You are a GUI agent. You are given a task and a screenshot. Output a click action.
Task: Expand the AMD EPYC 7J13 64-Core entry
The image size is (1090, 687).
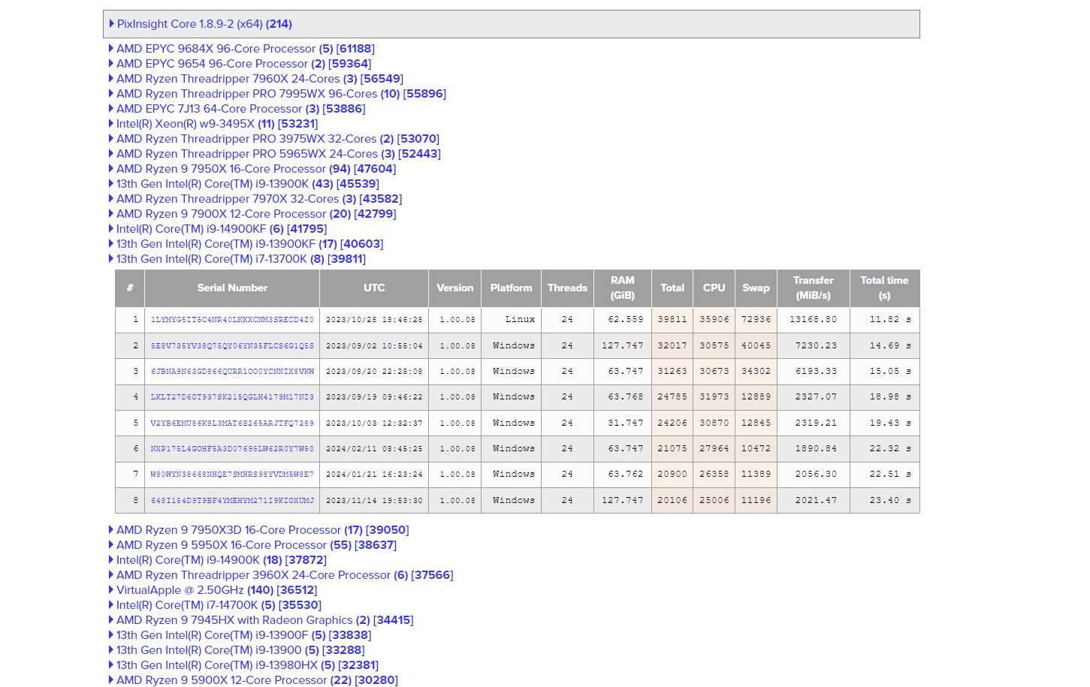coord(237,109)
